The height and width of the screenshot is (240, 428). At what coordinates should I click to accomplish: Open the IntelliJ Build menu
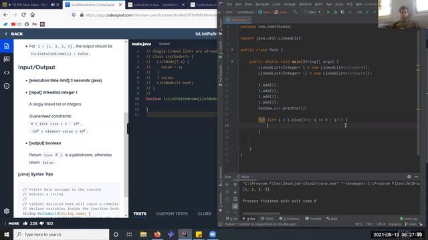coord(319,5)
